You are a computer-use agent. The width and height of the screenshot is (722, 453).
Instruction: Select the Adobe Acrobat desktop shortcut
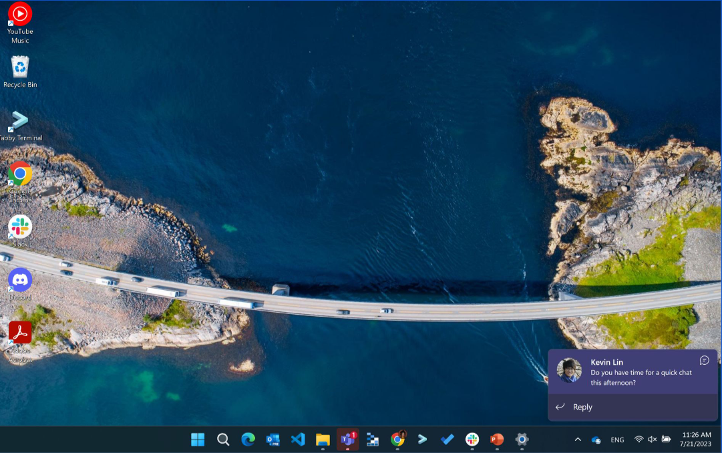tap(20, 342)
